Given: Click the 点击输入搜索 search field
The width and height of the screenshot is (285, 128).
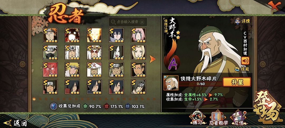Looking at the screenshot, I should [x=128, y=22].
